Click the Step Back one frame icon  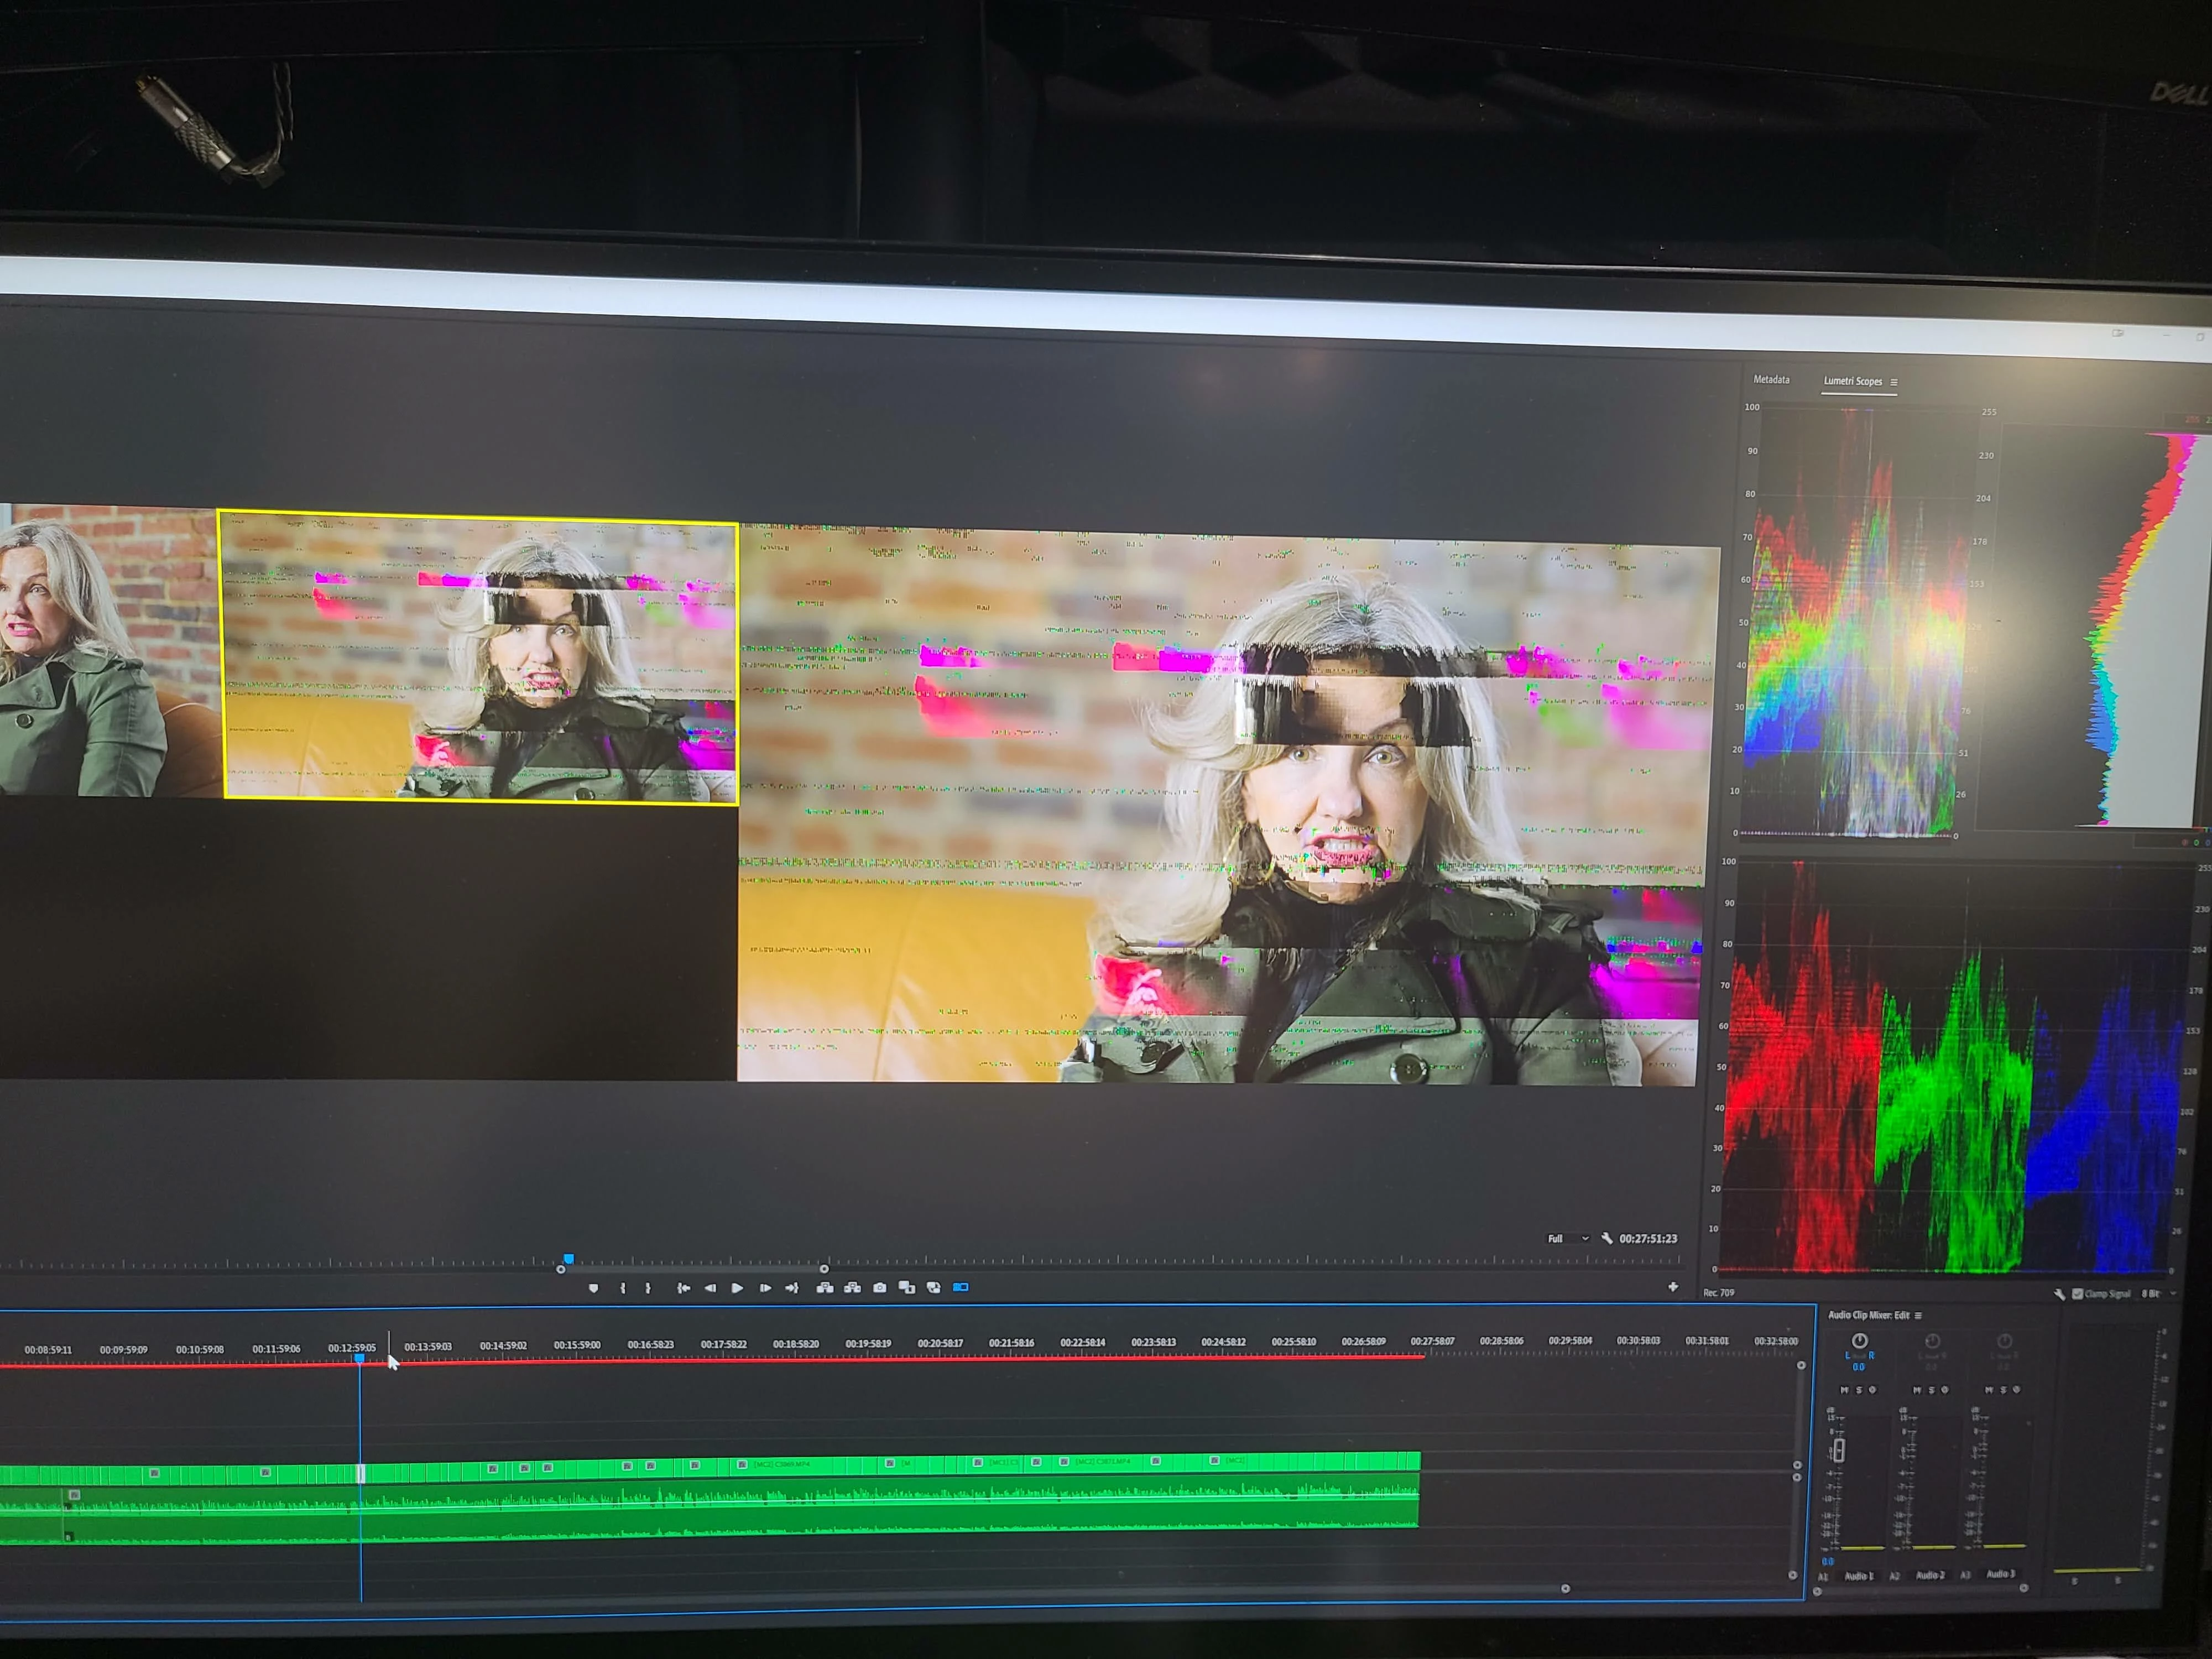pos(710,1288)
